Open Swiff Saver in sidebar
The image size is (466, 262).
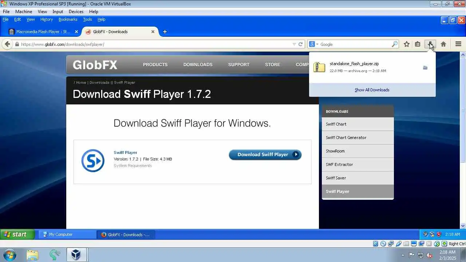(358, 178)
